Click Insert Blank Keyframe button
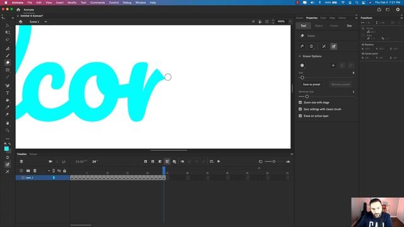404x227 pixels. [x=153, y=161]
